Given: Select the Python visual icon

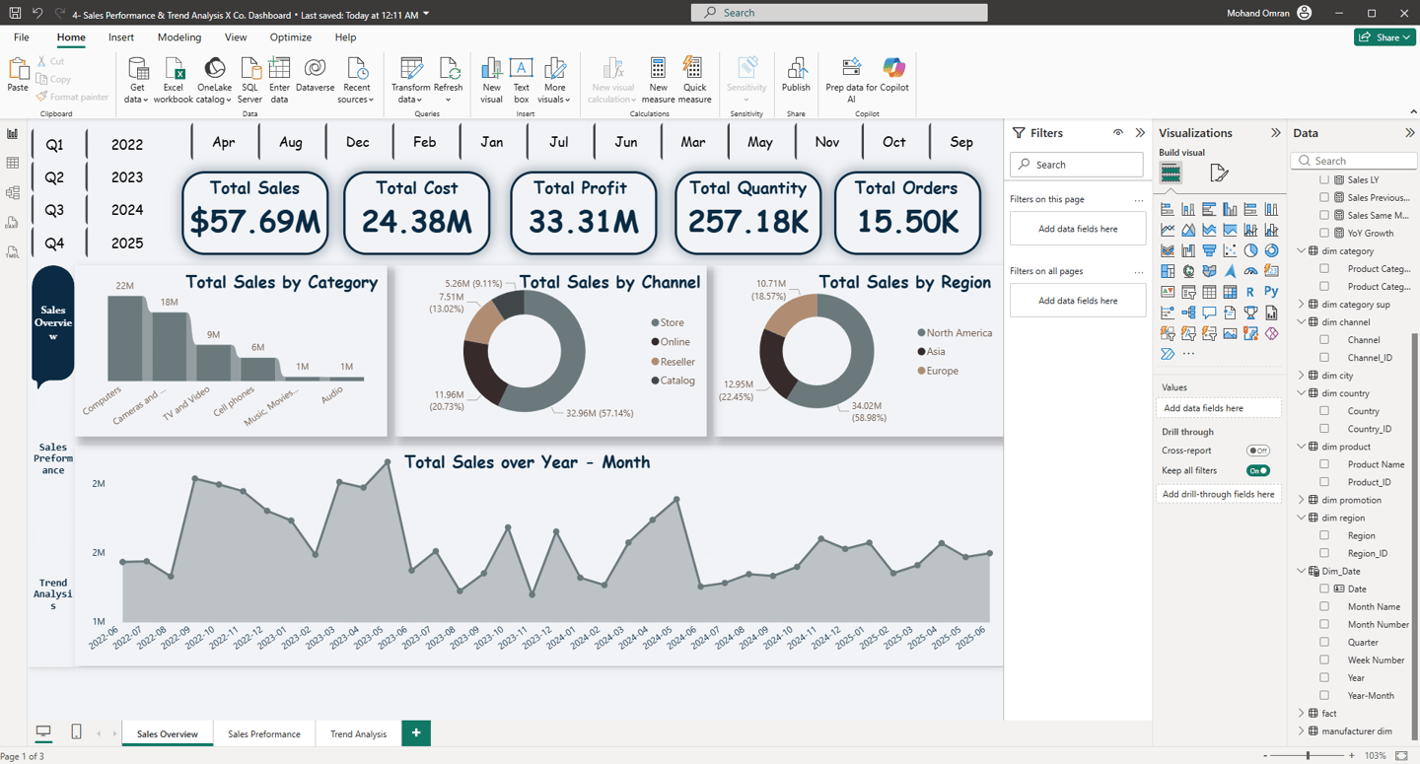Looking at the screenshot, I should click(x=1271, y=292).
